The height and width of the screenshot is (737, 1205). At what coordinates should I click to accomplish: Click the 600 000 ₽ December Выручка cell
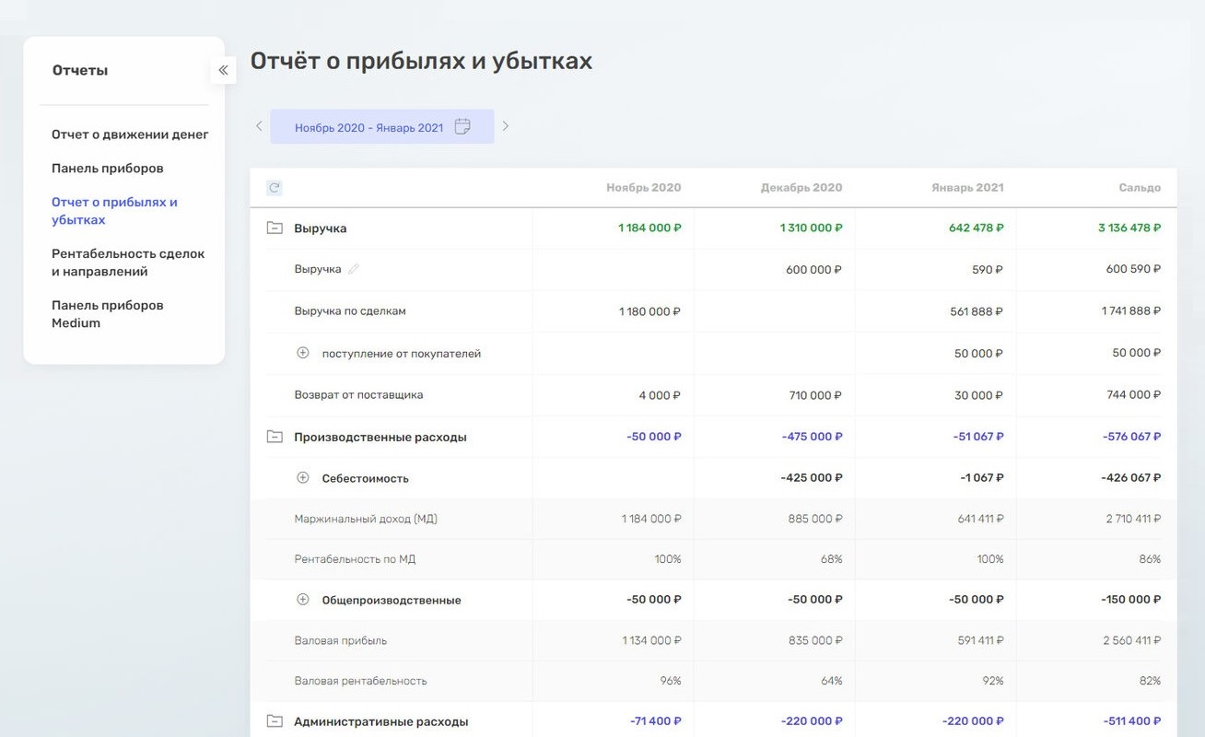coord(813,270)
